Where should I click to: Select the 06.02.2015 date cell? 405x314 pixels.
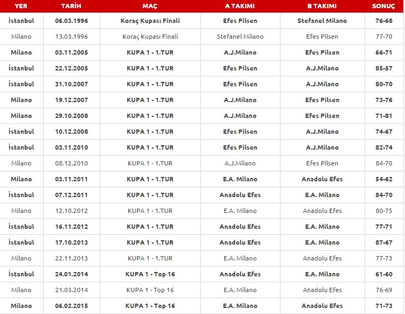71,306
